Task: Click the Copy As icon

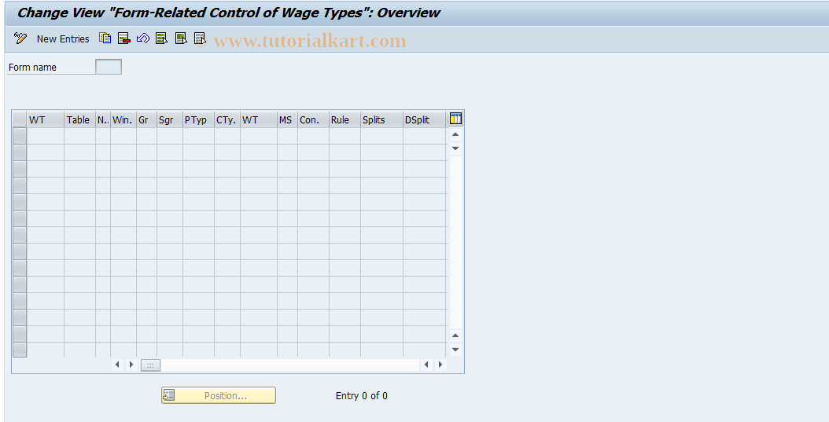Action: click(105, 38)
